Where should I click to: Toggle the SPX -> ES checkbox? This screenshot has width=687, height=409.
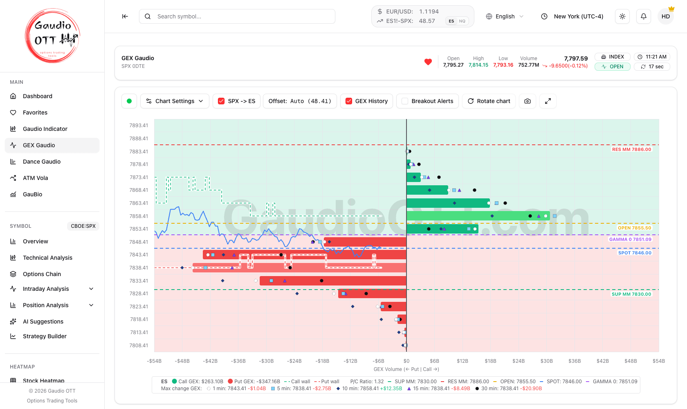pyautogui.click(x=221, y=101)
